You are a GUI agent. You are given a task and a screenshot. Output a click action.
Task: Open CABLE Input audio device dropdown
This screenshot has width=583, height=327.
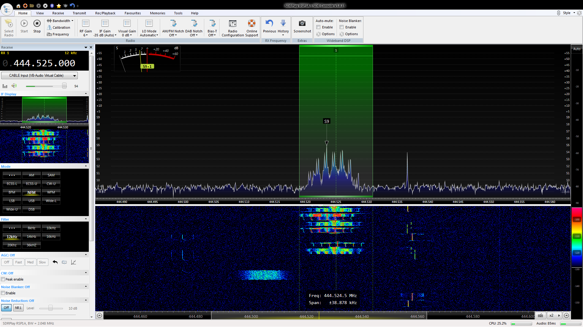pos(39,75)
